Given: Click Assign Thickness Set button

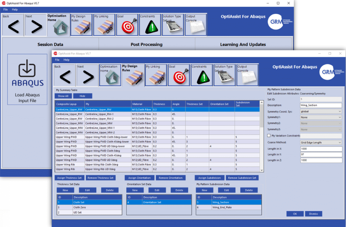Looking at the screenshot, I should [69, 178].
